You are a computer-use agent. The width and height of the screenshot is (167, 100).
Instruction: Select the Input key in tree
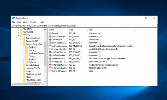pos(28,71)
